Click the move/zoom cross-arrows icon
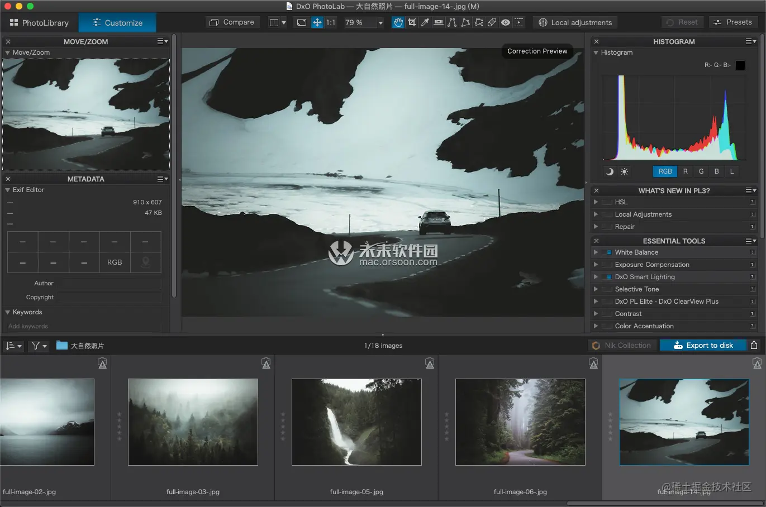This screenshot has height=507, width=766. coord(317,22)
